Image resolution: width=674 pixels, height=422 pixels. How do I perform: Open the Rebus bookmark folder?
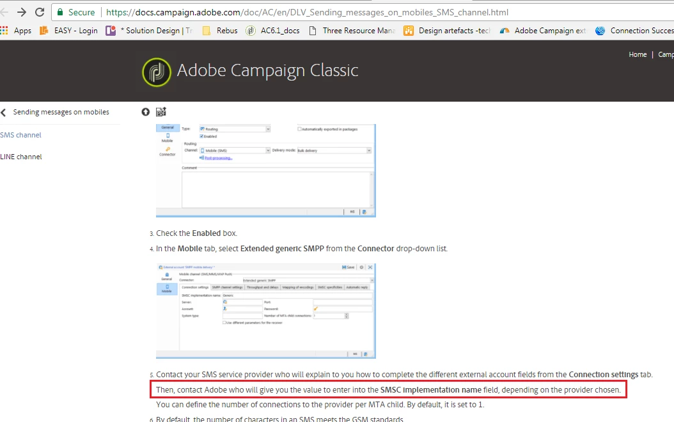pyautogui.click(x=220, y=31)
